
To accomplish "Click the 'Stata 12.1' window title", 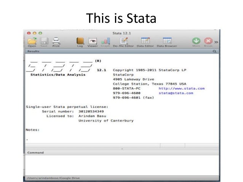I will point(121,33).
